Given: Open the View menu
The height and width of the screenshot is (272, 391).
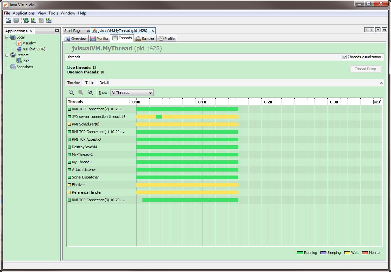Looking at the screenshot, I should [x=42, y=13].
